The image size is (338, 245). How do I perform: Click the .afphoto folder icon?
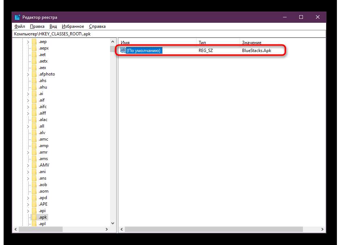[34, 74]
